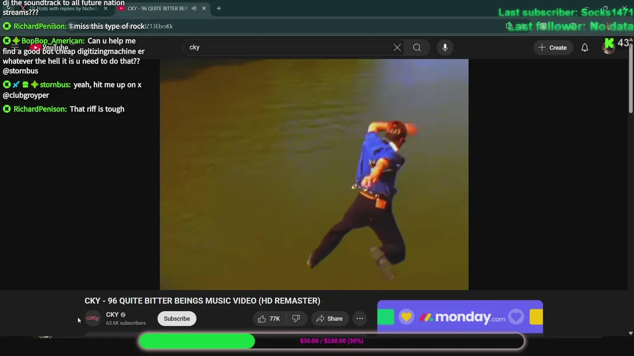Open the YouTube account avatar menu
634x356 pixels.
609,47
